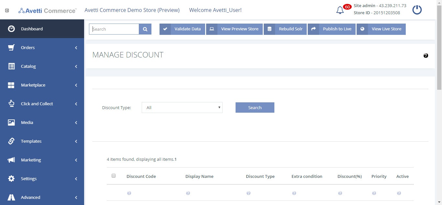The width and height of the screenshot is (442, 205).
Task: Click the help icon under Discount Code
Action: pyautogui.click(x=129, y=193)
